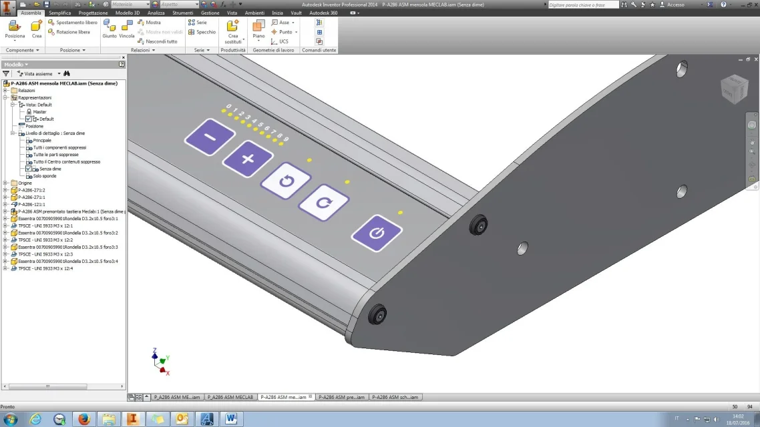The width and height of the screenshot is (760, 427).
Task: Click the filter icon in Modello panel
Action: (6, 73)
